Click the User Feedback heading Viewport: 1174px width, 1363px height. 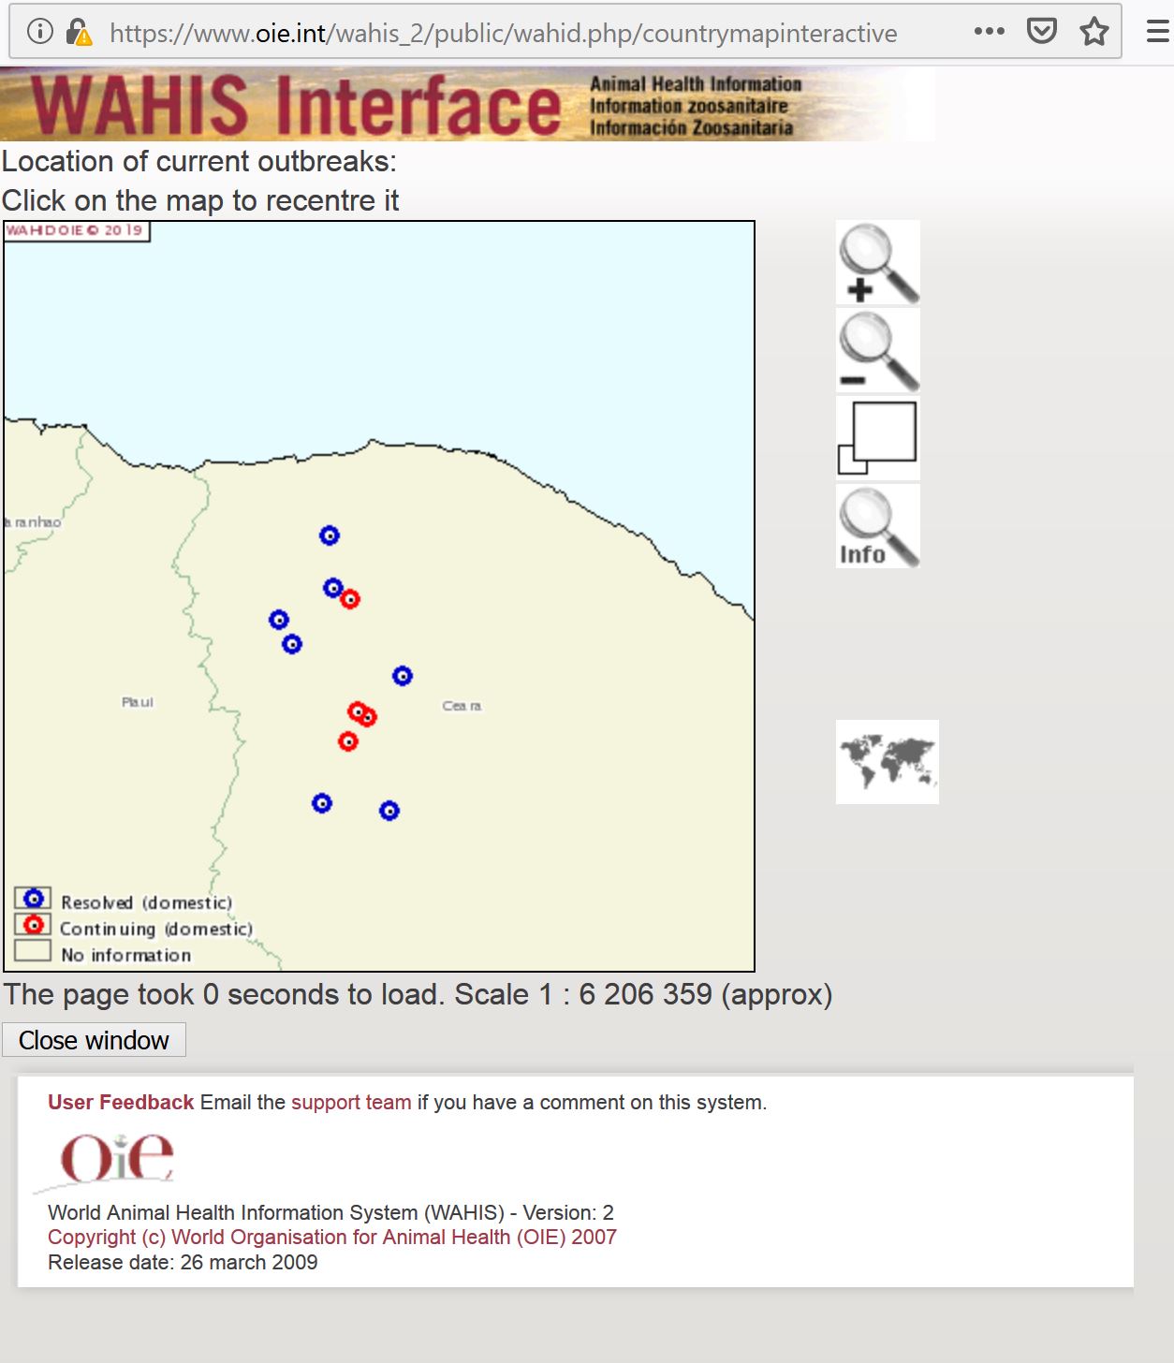pyautogui.click(x=121, y=1102)
